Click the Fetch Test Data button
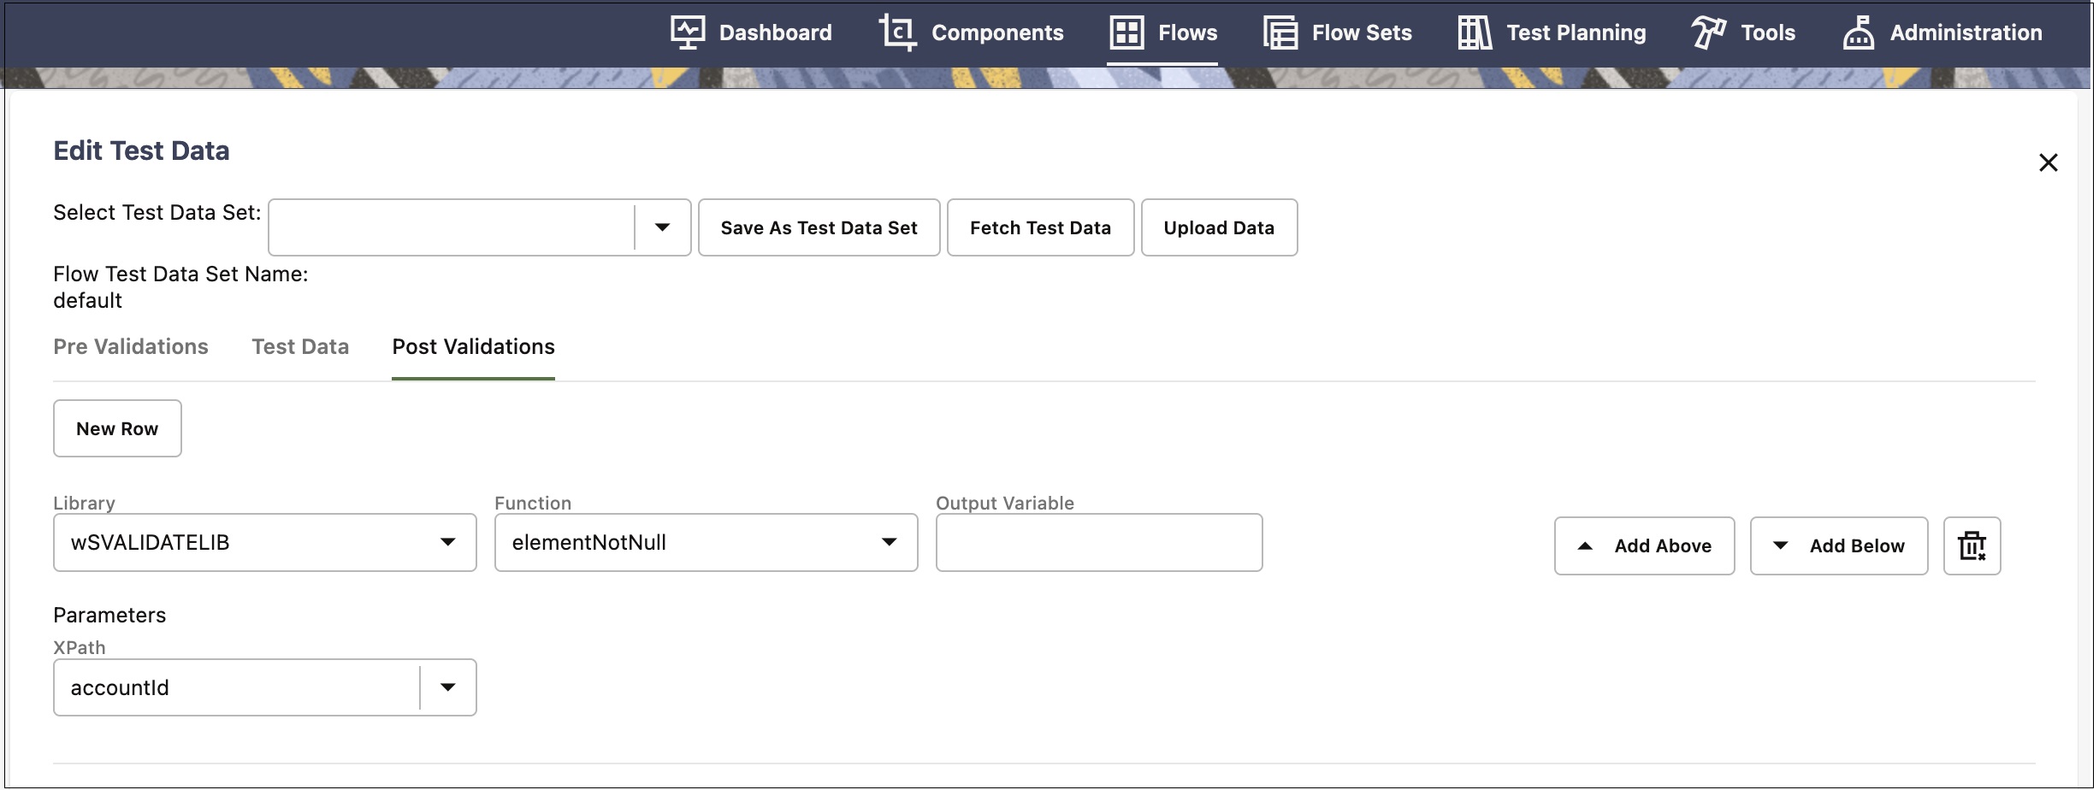This screenshot has height=790, width=2099. pos(1041,228)
